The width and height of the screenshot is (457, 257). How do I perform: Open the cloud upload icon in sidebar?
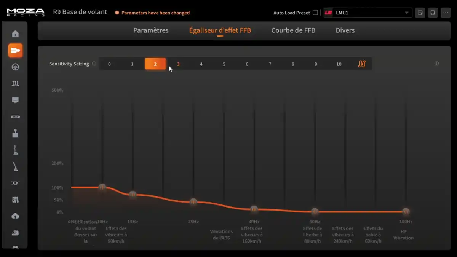pos(15,216)
